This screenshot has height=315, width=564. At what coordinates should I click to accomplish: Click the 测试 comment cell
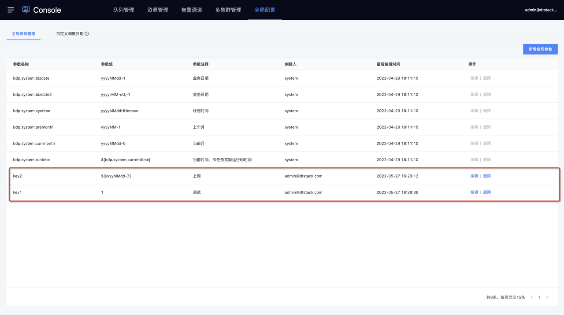tap(197, 192)
